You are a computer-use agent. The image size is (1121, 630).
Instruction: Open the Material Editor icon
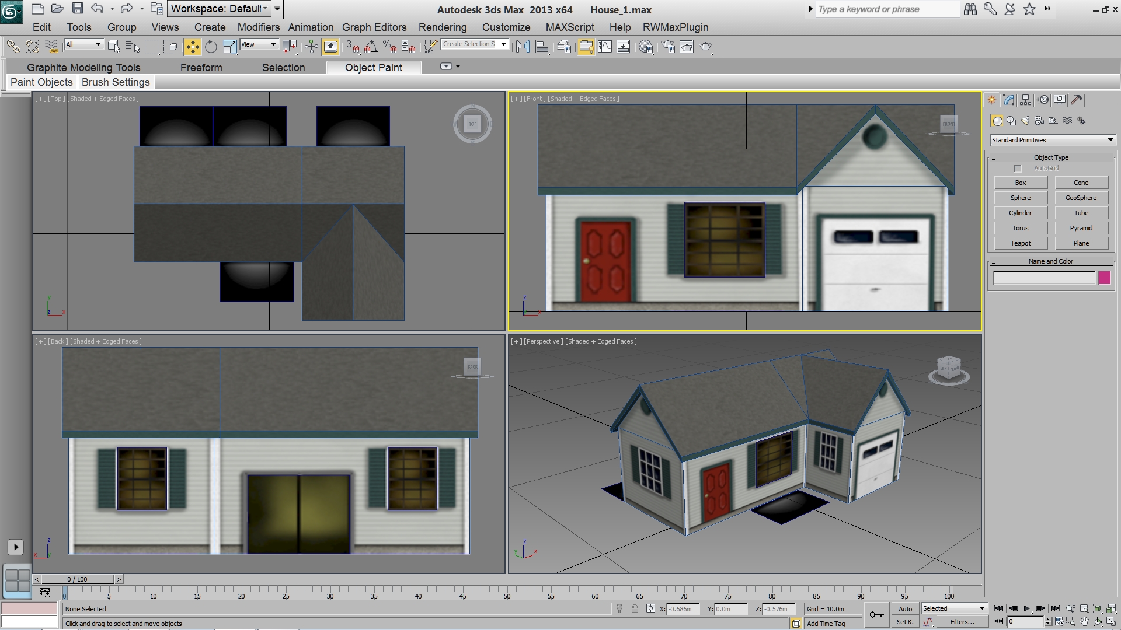pyautogui.click(x=645, y=47)
